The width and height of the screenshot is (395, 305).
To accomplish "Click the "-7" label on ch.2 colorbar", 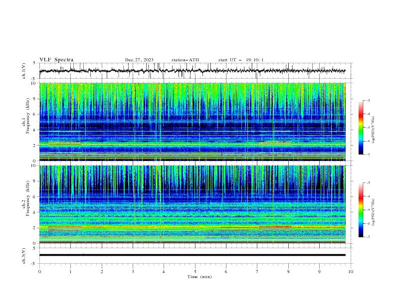I will tap(368, 237).
